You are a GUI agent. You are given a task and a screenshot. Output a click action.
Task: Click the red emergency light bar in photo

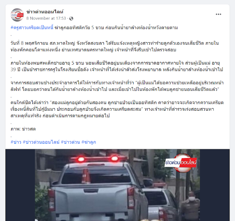pos(98,159)
